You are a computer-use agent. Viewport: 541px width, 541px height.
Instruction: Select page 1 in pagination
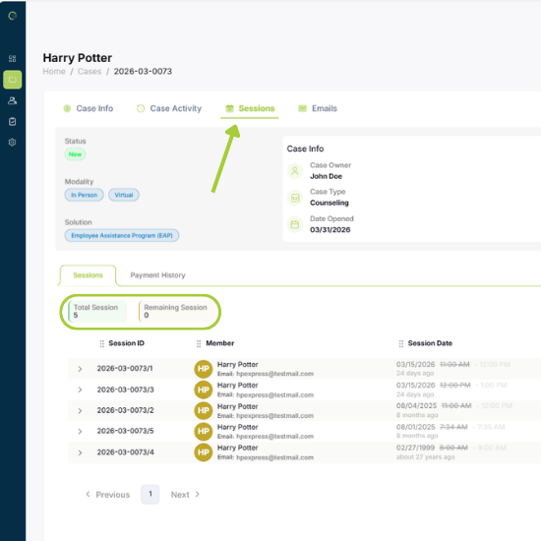click(150, 495)
